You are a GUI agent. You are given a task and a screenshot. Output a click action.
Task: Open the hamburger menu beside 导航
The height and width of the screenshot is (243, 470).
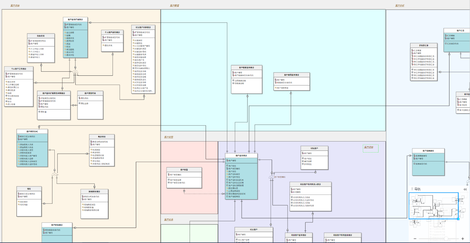click(x=412, y=189)
